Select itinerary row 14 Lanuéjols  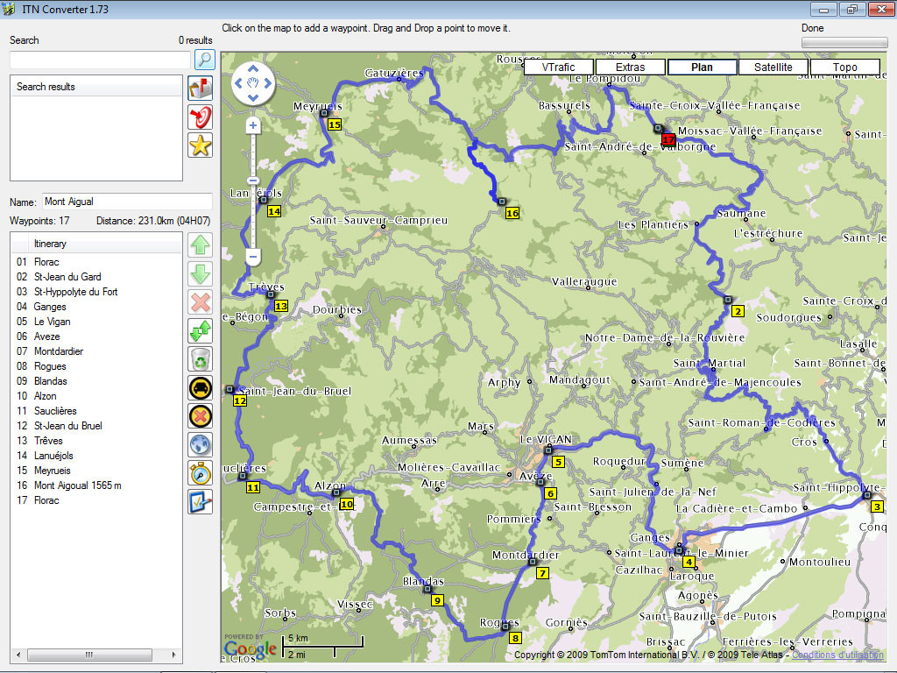point(96,456)
